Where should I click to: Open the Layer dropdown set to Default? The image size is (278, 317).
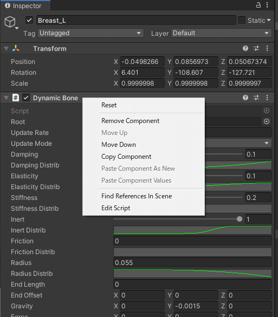(222, 33)
